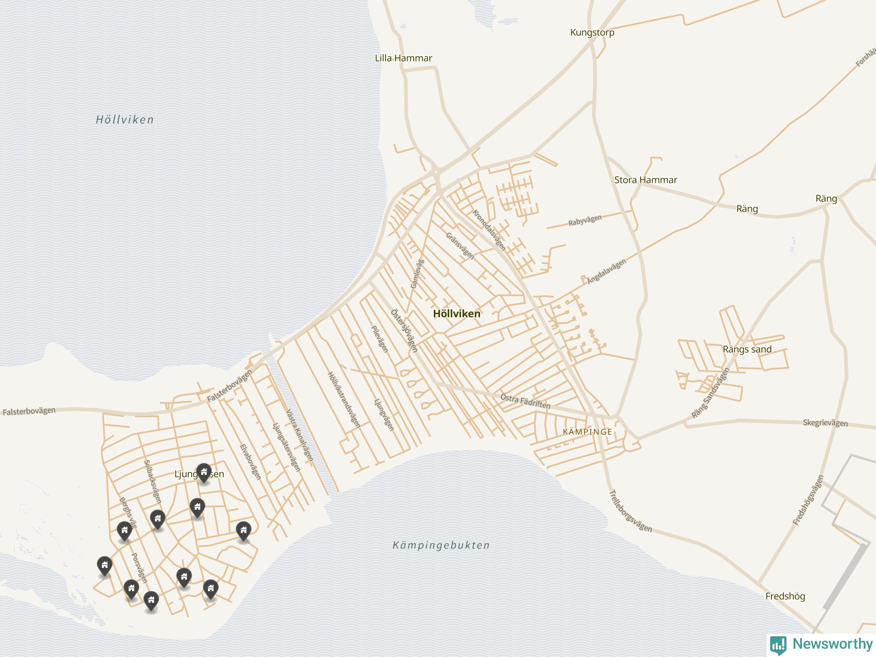Select the KÄMPINGE district label
The image size is (876, 657).
587,432
